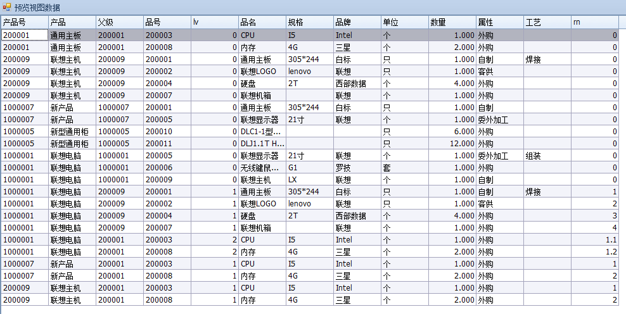The width and height of the screenshot is (626, 314).
Task: Click the 属性 column header
Action: 500,22
